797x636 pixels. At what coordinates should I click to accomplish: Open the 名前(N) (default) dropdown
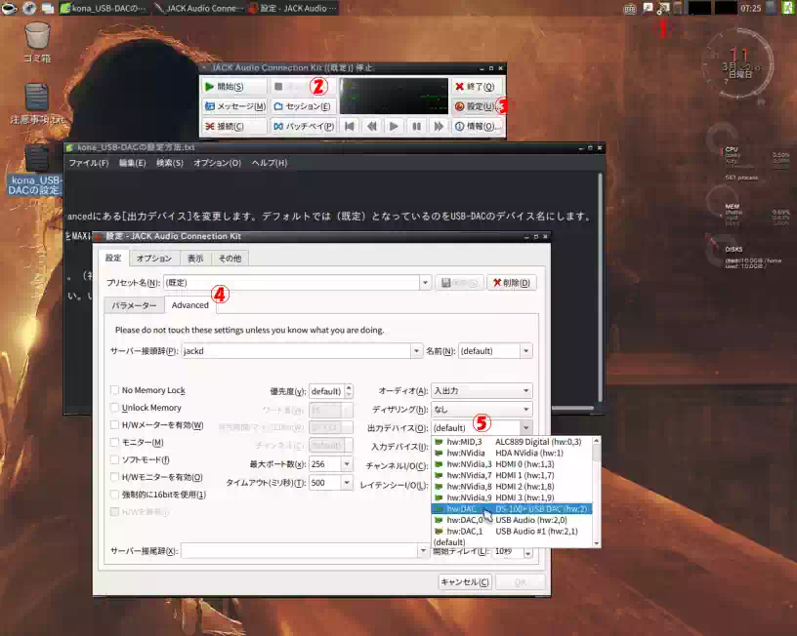(x=526, y=351)
